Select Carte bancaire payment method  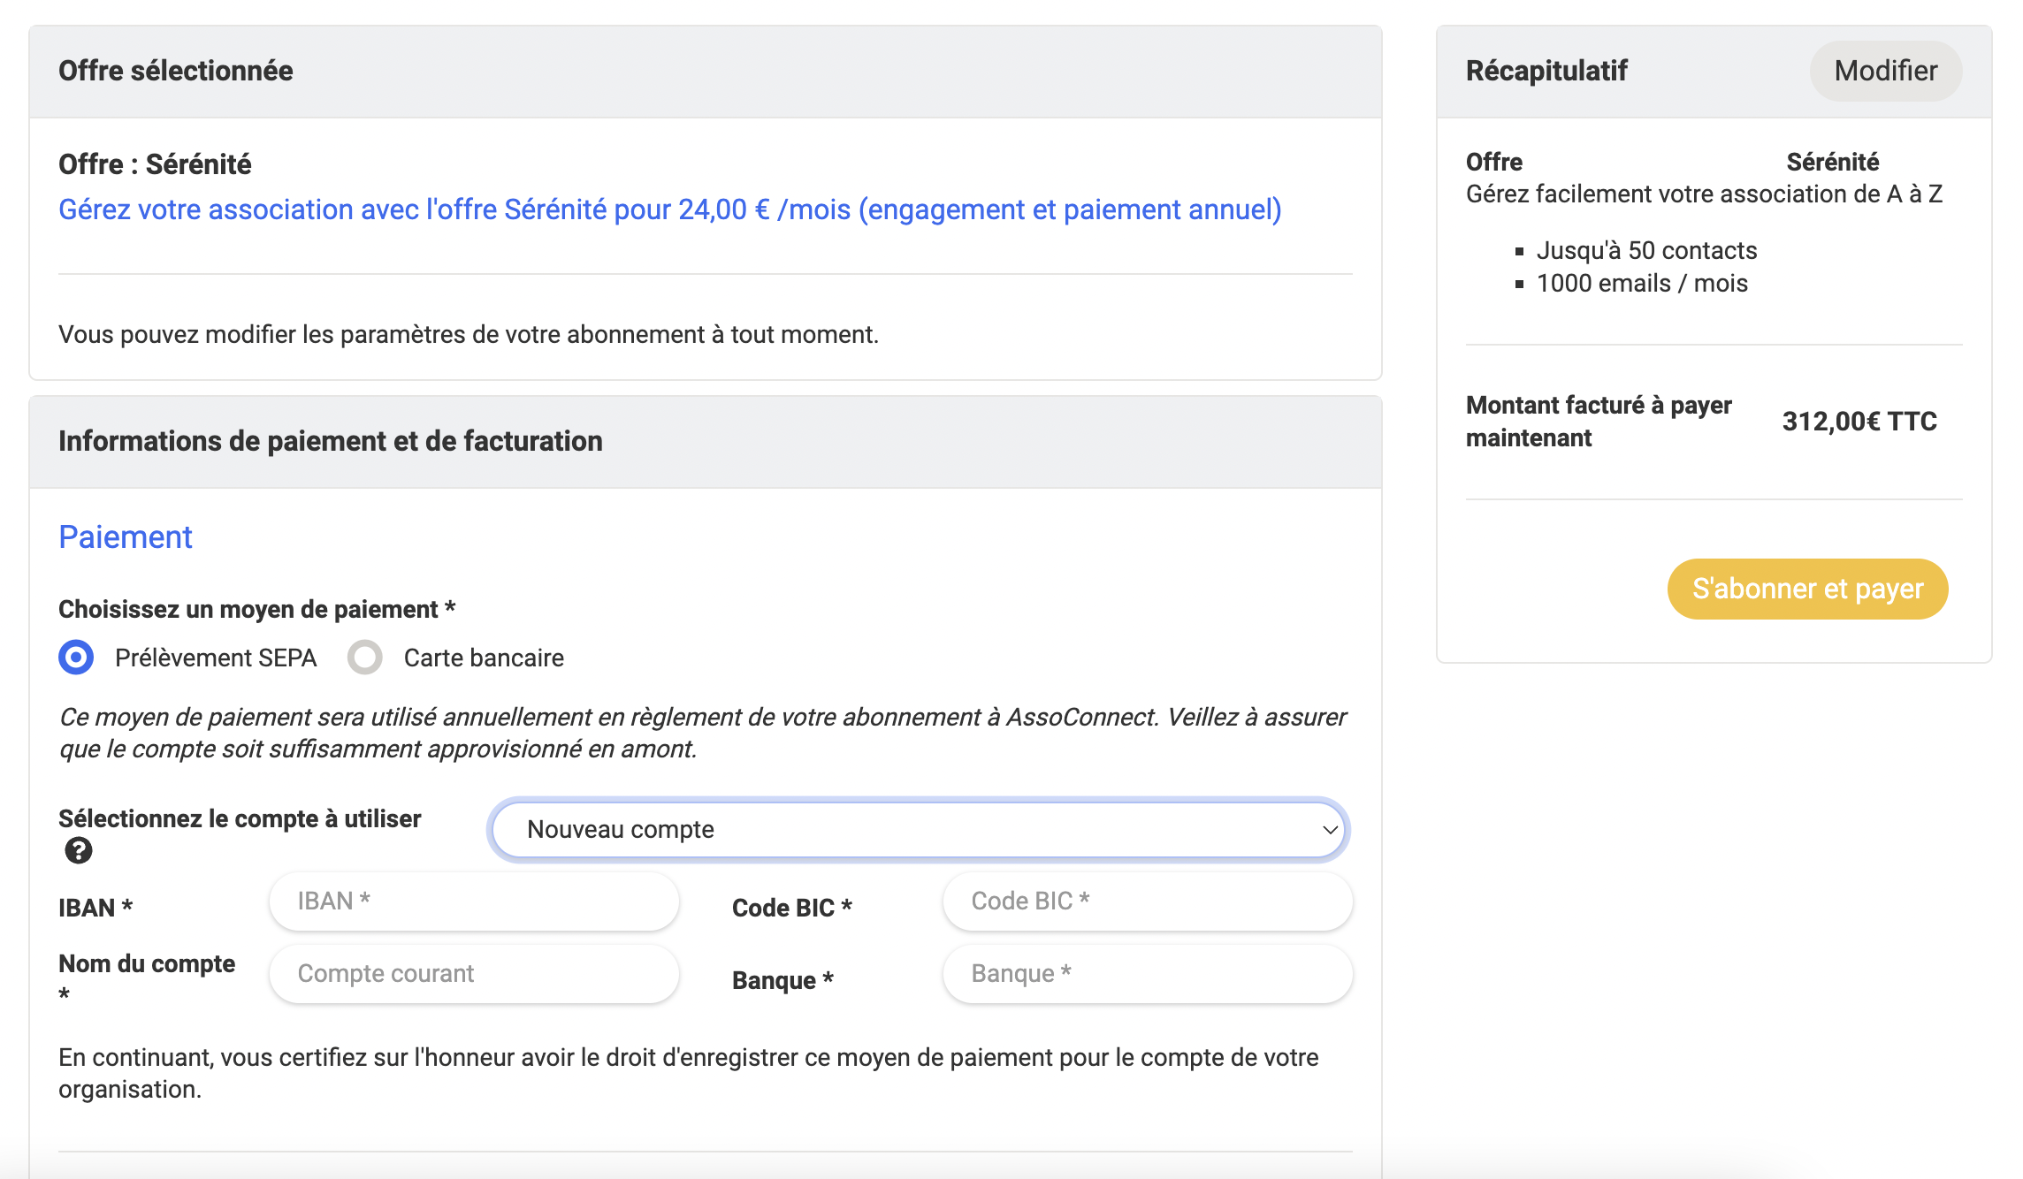[x=365, y=658]
